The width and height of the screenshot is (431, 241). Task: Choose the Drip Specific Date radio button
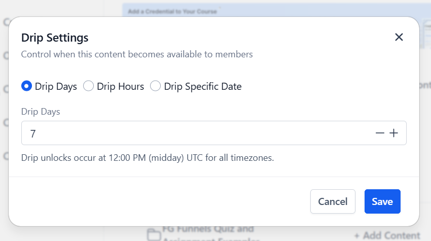point(155,86)
